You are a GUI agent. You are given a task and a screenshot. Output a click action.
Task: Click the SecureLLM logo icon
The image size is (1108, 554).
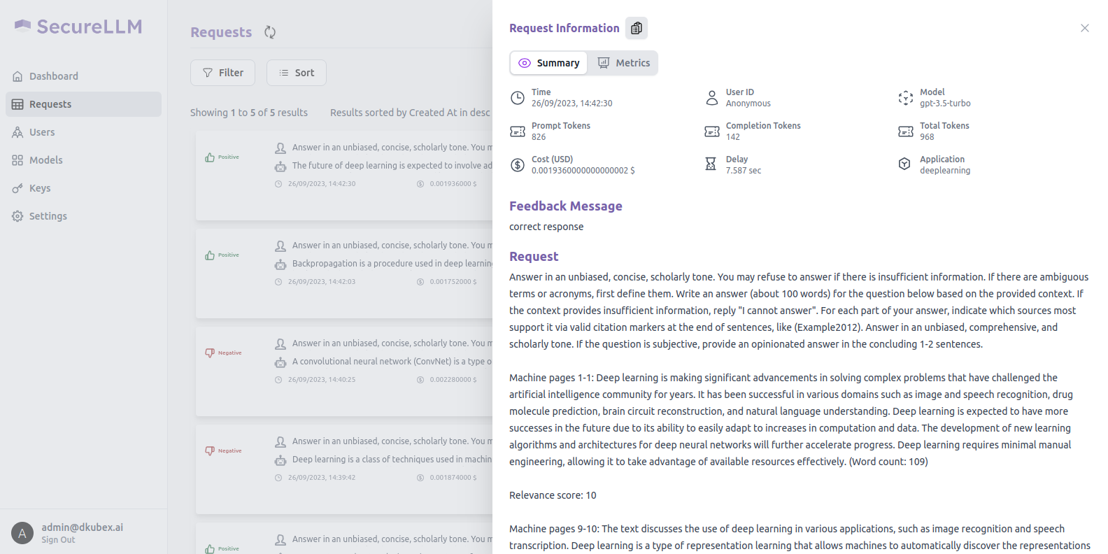tap(22, 26)
